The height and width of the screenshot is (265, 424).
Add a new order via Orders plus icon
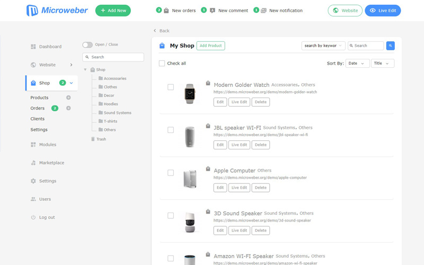[68, 108]
